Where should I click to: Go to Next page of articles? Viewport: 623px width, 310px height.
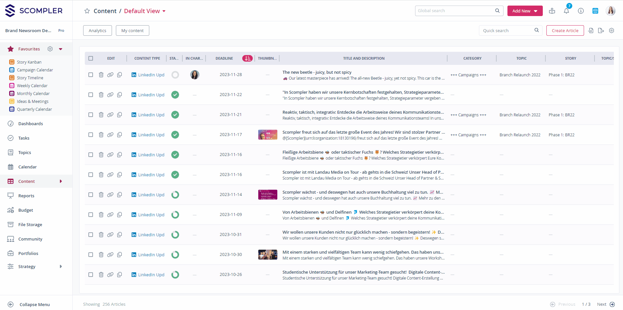click(x=605, y=304)
